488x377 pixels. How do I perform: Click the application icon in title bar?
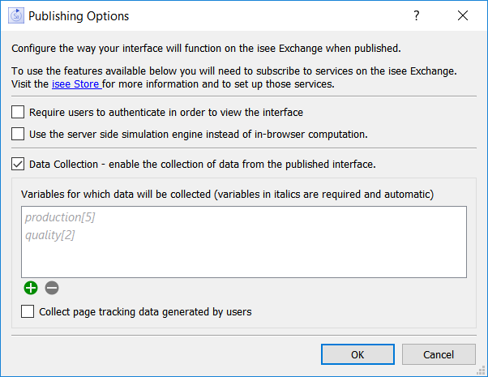(x=16, y=16)
